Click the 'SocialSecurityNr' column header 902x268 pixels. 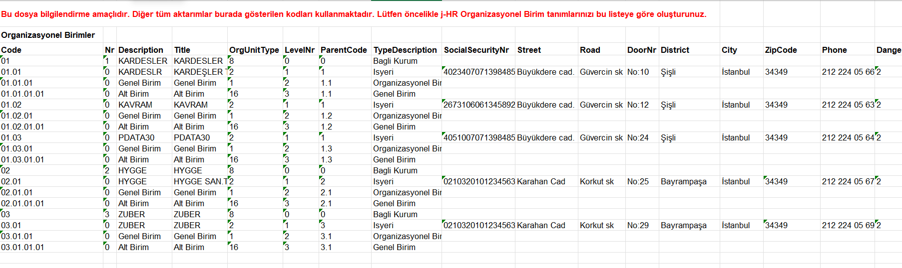click(x=476, y=50)
